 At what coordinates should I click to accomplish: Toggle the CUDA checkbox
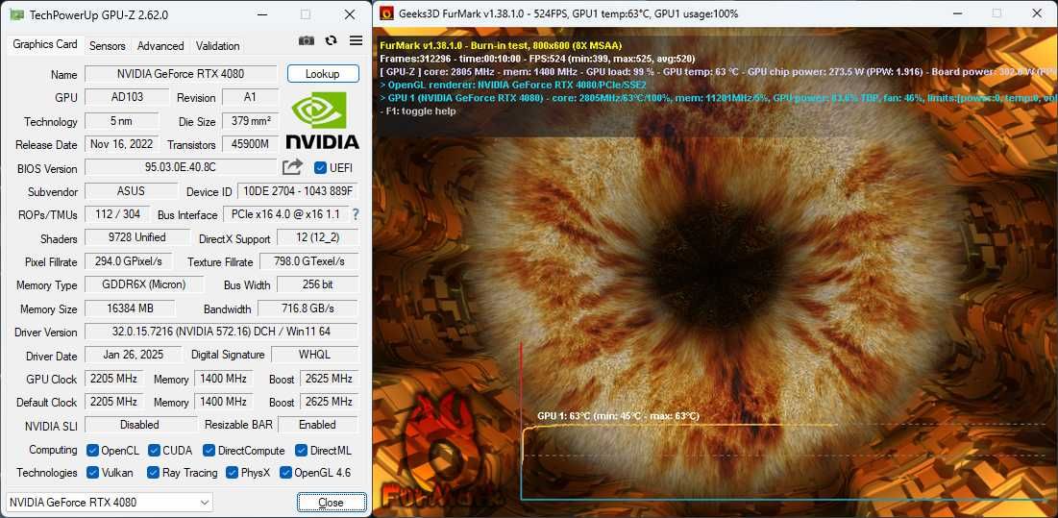154,450
